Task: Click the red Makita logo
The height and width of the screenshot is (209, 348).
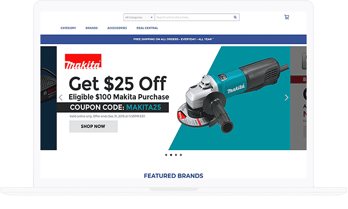Action: click(83, 61)
